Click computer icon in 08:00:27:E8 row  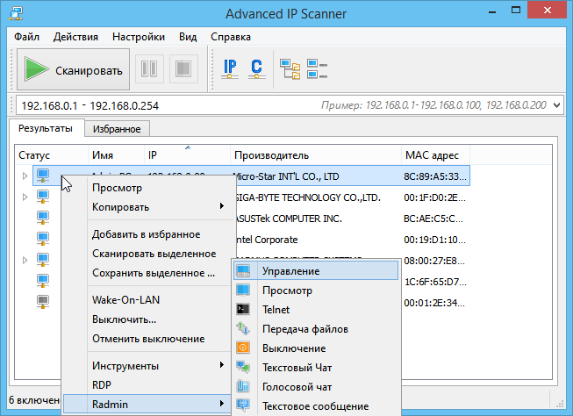(x=43, y=260)
